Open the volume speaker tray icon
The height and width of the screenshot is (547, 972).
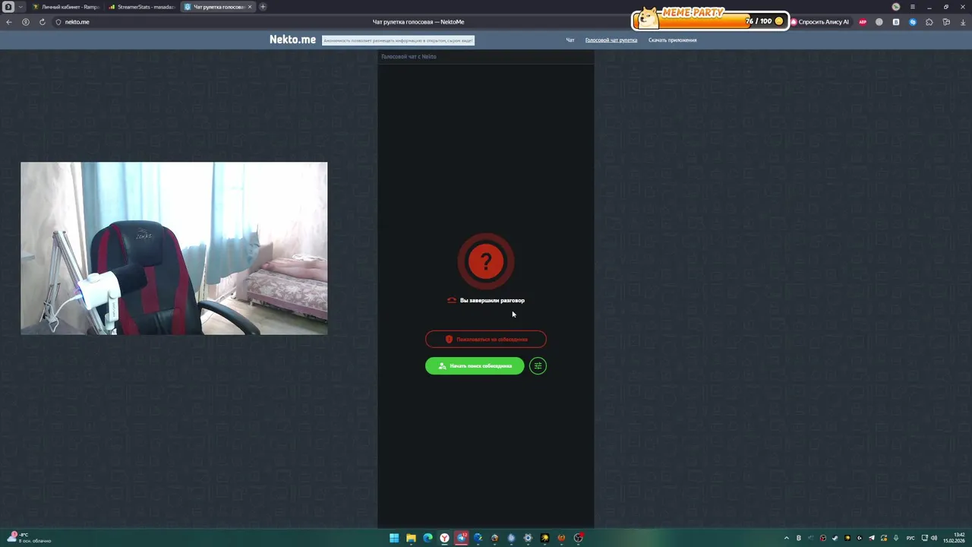pos(934,538)
